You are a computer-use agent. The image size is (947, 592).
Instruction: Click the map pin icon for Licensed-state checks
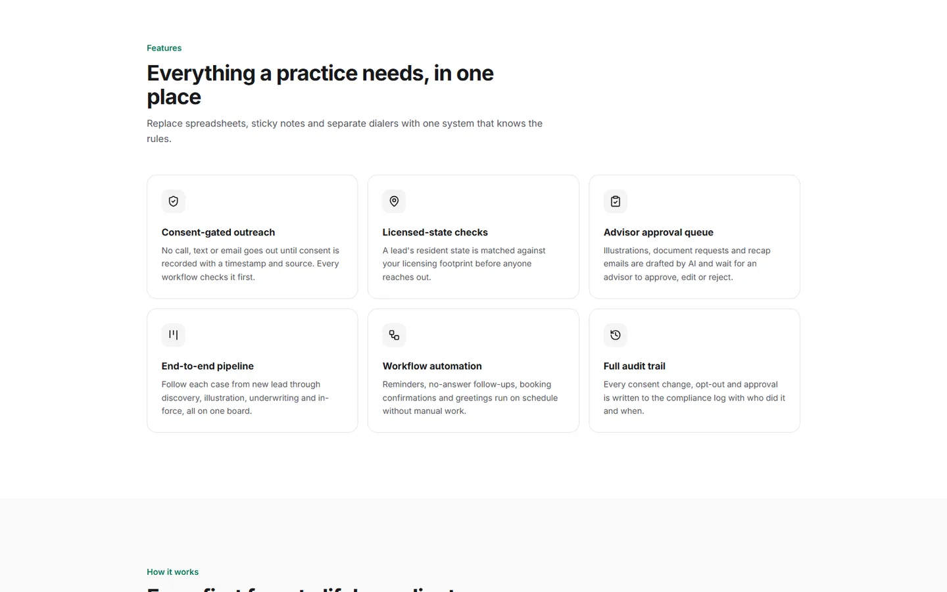coord(394,201)
